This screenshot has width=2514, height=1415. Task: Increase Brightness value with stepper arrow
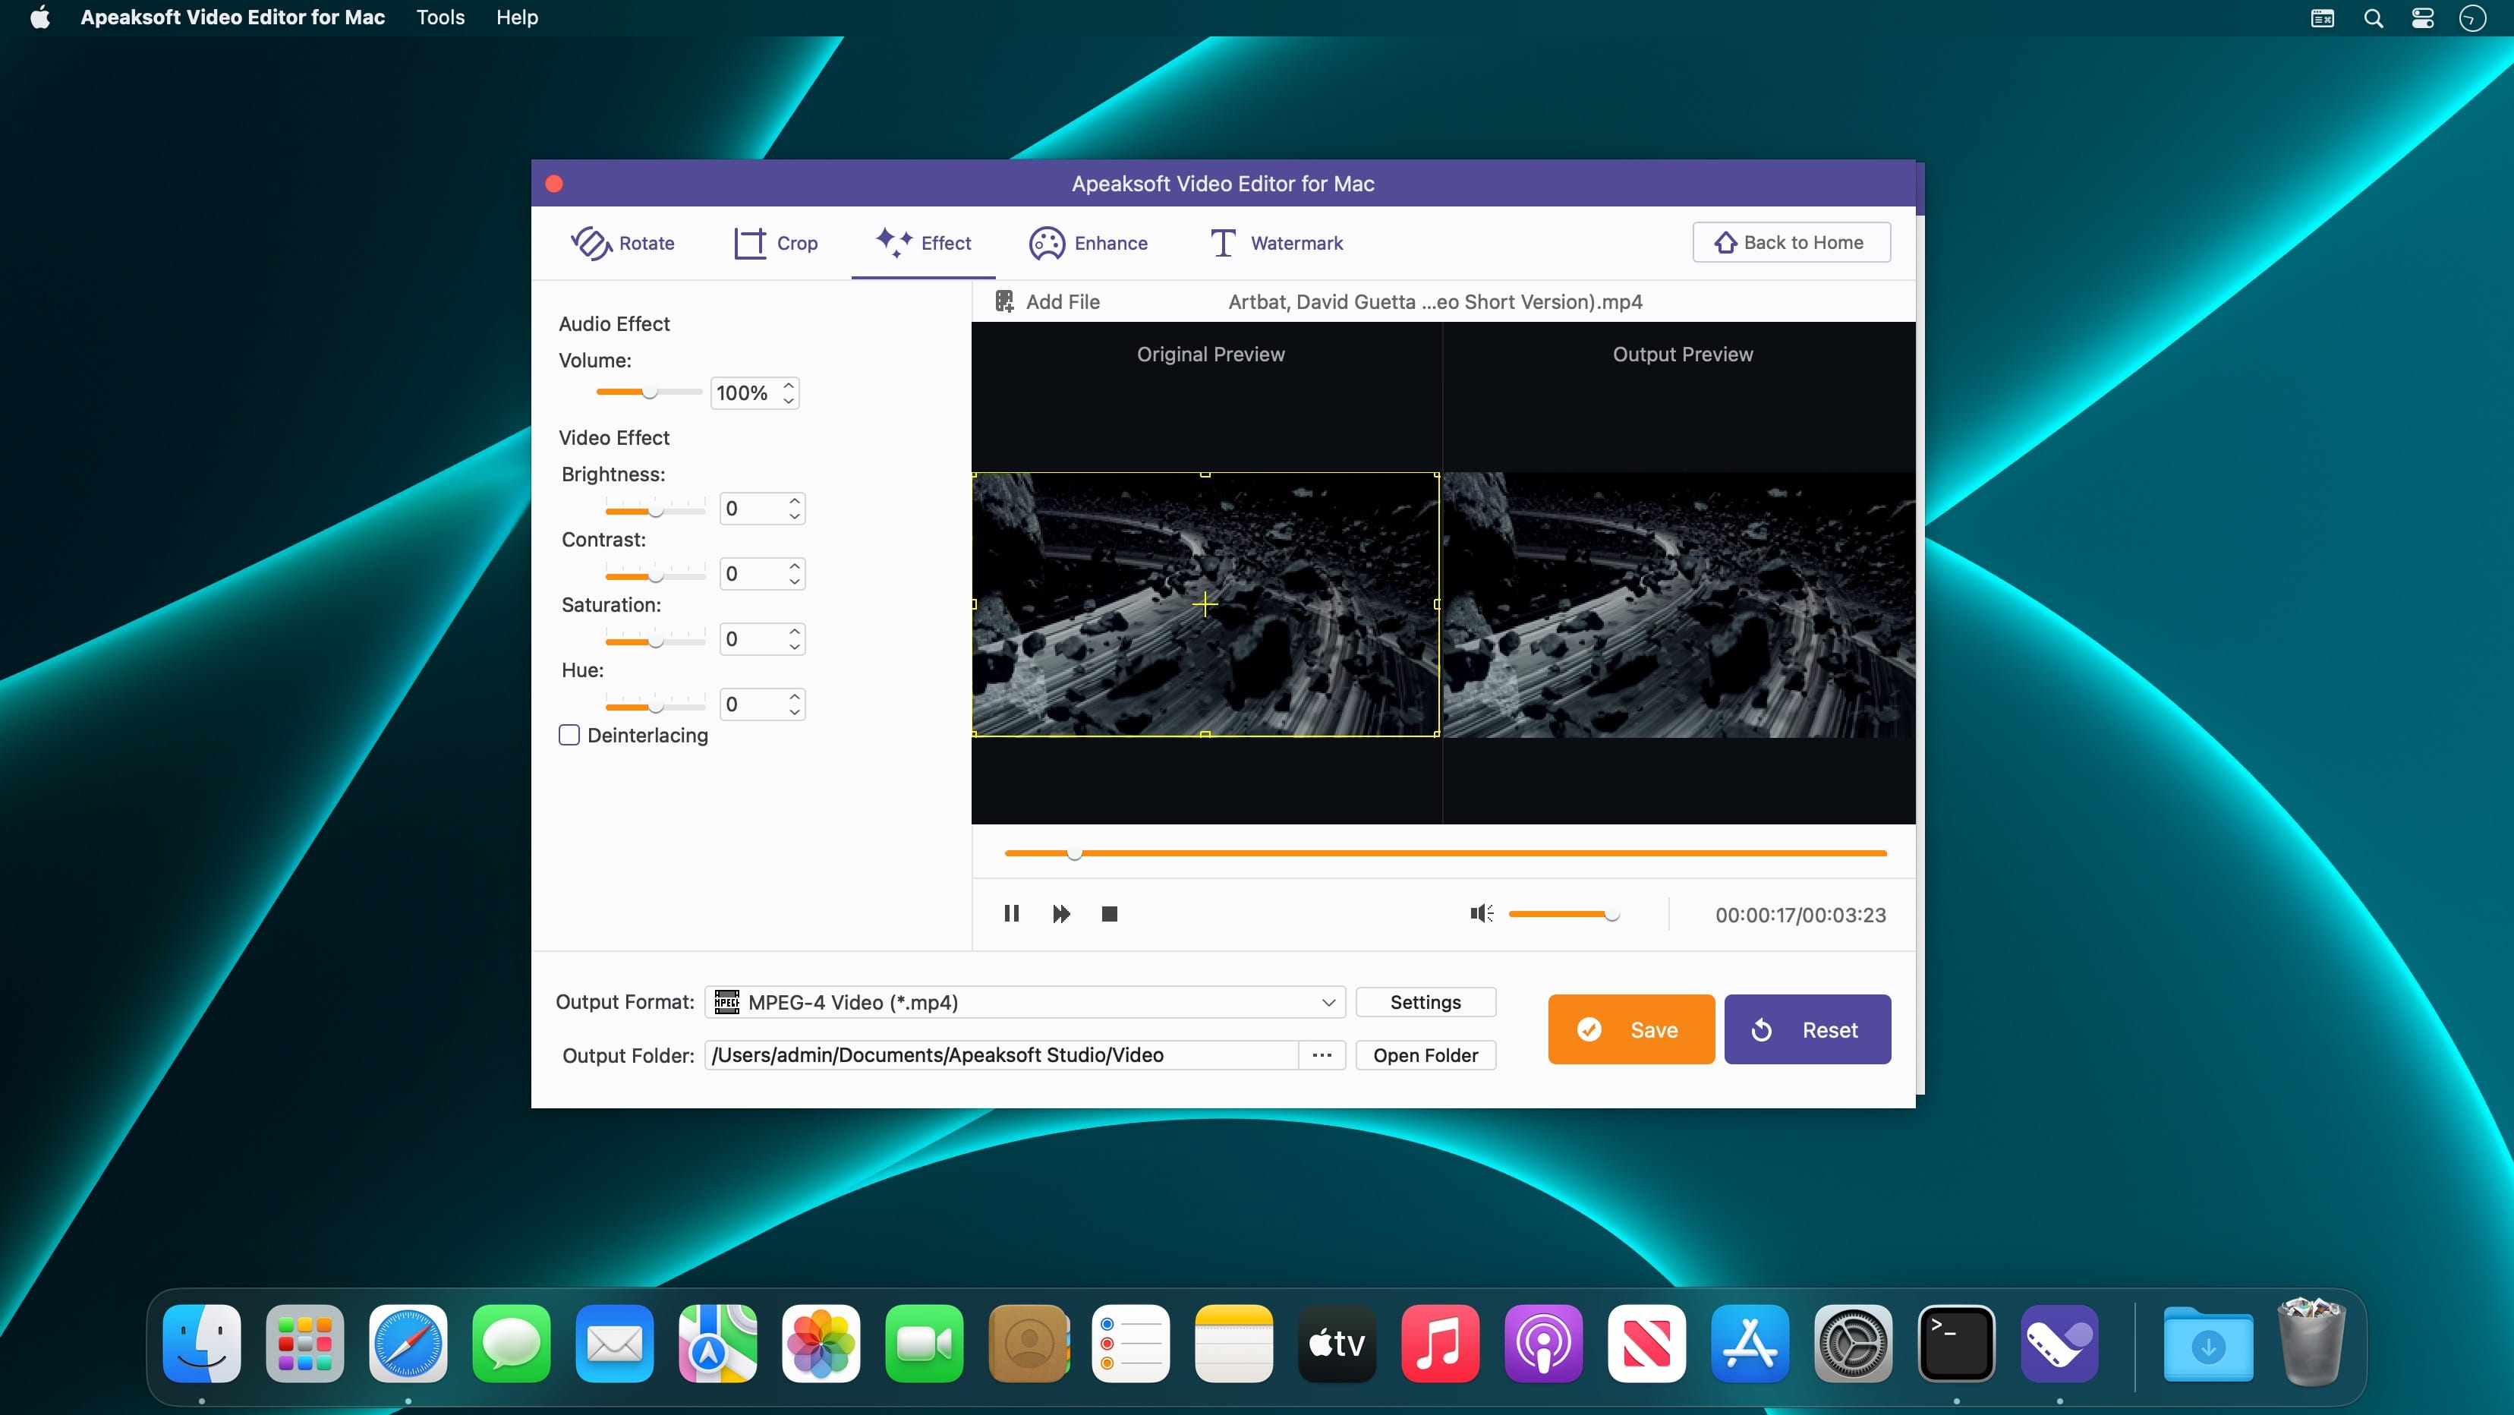coord(795,500)
